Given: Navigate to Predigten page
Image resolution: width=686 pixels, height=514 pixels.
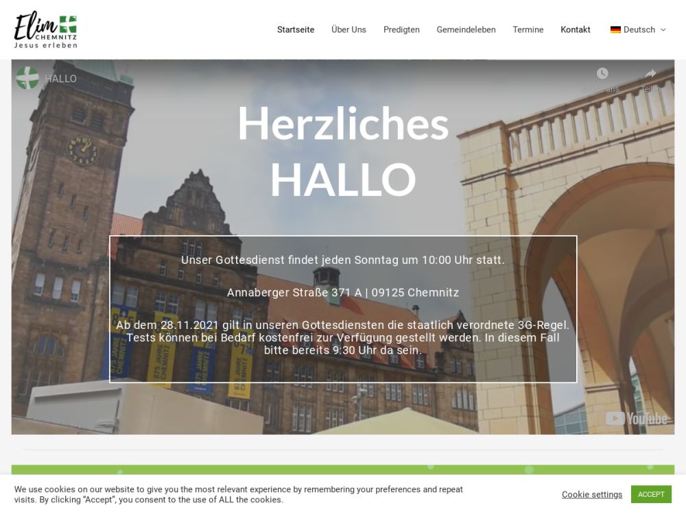Looking at the screenshot, I should pos(401,29).
